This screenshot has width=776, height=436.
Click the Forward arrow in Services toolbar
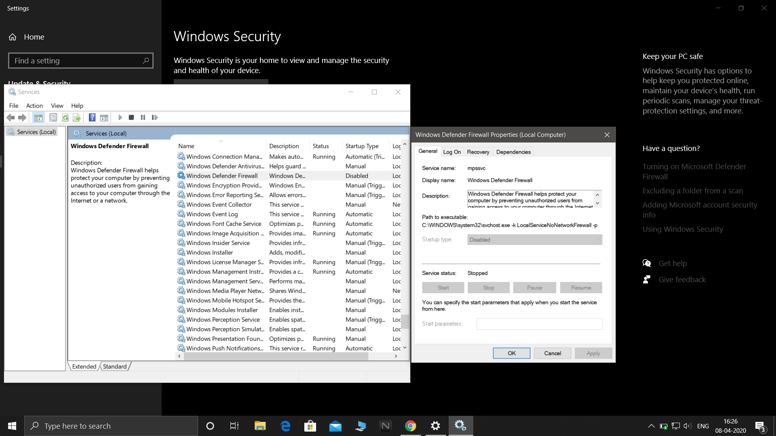tap(22, 117)
